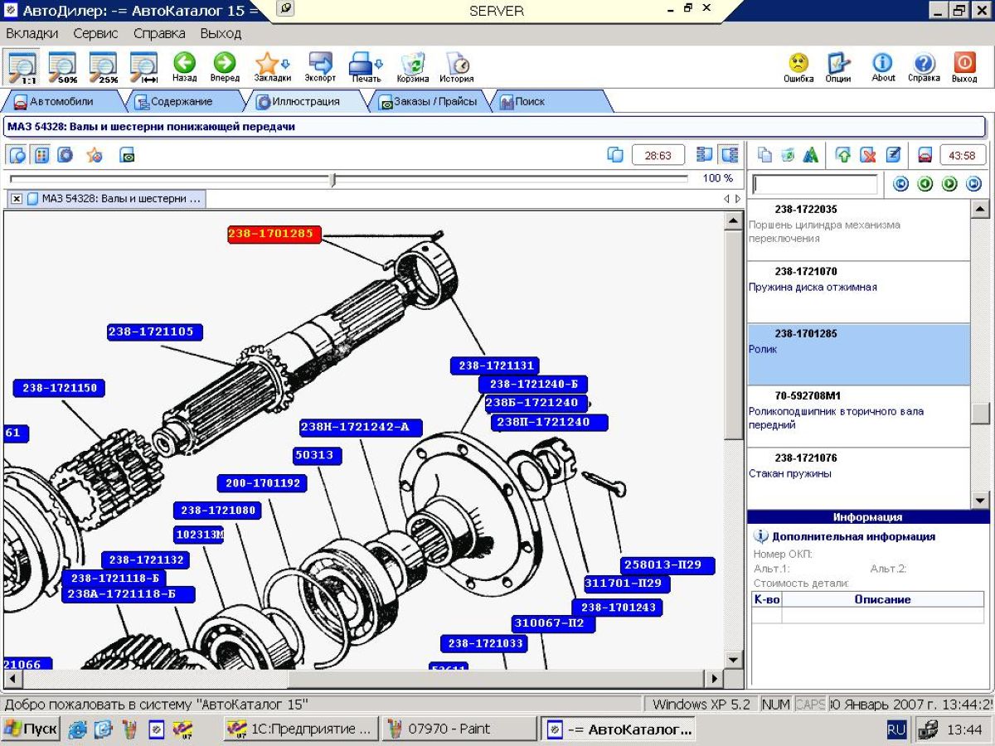Screen dimensions: 995x746
Task: Toggle the first illustration view mode button
Action: tap(17, 154)
